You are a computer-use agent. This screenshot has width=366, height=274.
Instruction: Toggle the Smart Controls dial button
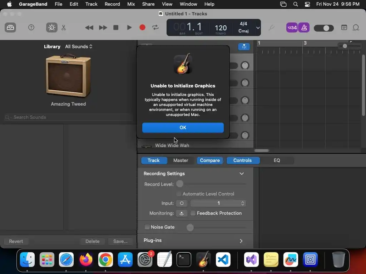tap(51, 28)
